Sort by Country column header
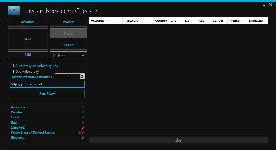276x150 pixels. point(161,21)
